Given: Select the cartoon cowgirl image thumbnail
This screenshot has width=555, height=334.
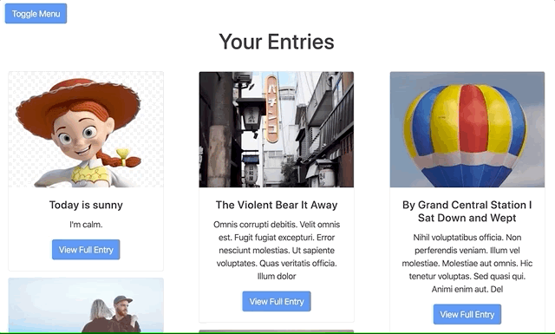Looking at the screenshot, I should click(86, 129).
